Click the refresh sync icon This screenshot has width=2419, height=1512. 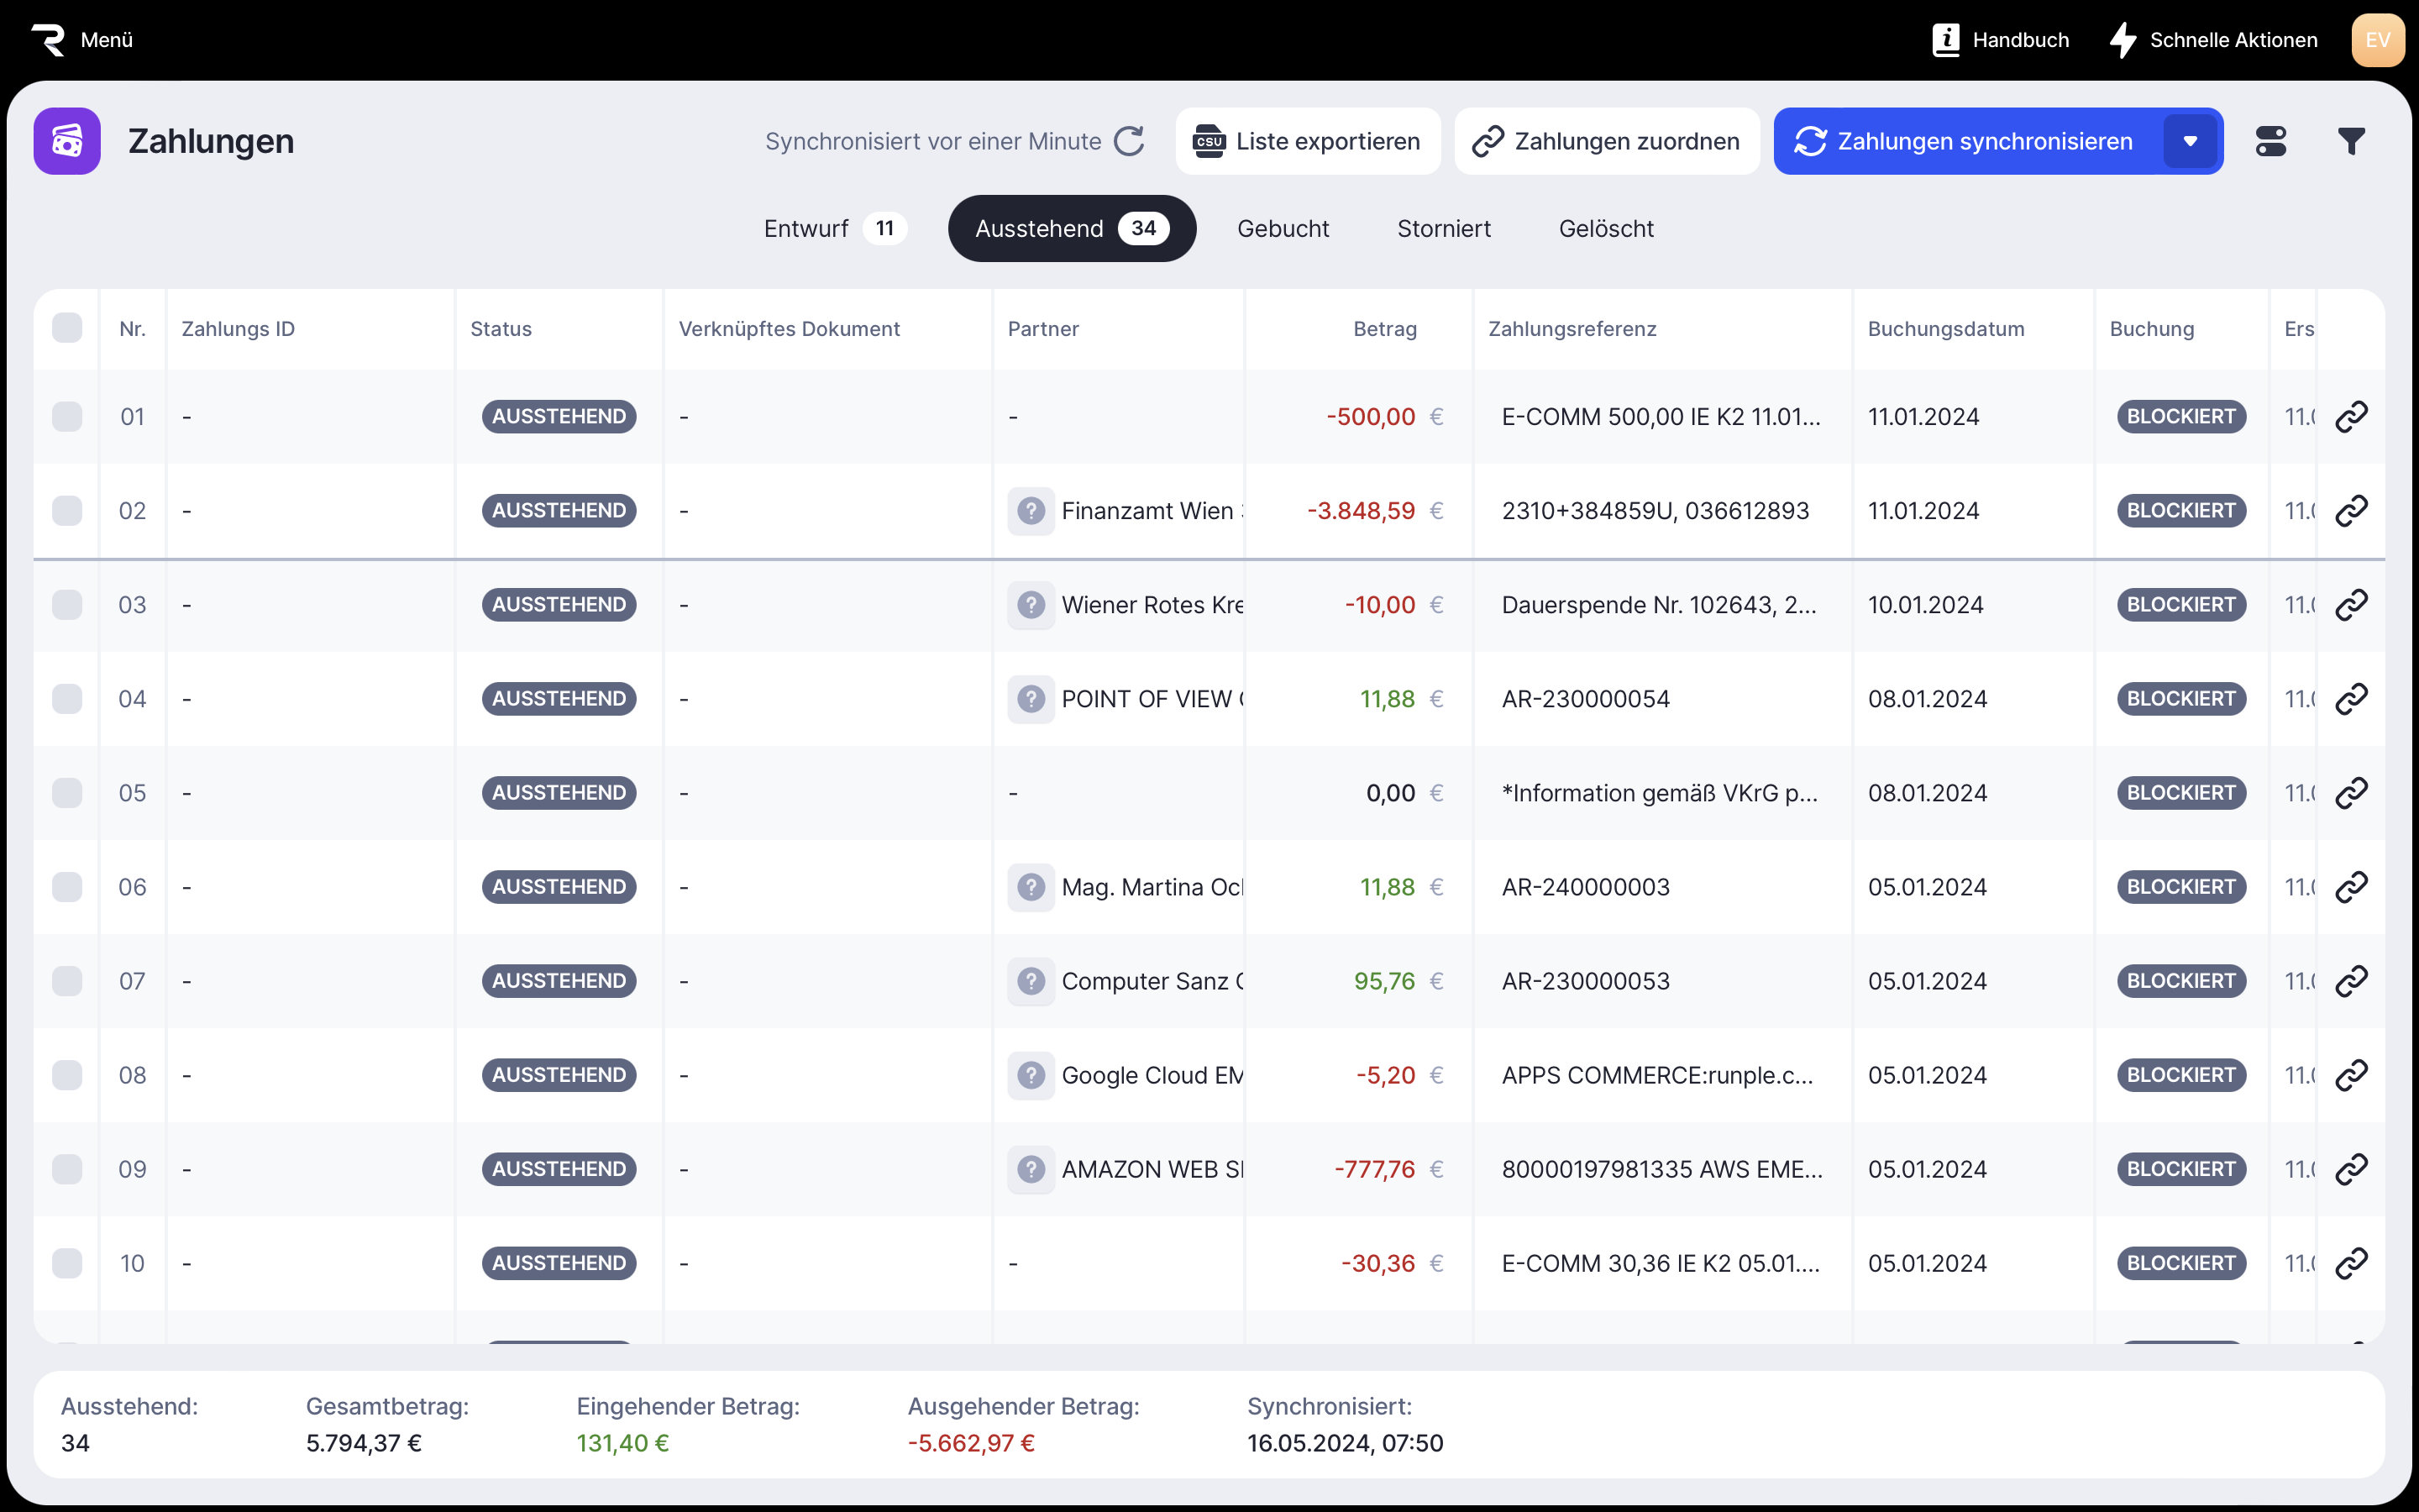pos(1130,141)
